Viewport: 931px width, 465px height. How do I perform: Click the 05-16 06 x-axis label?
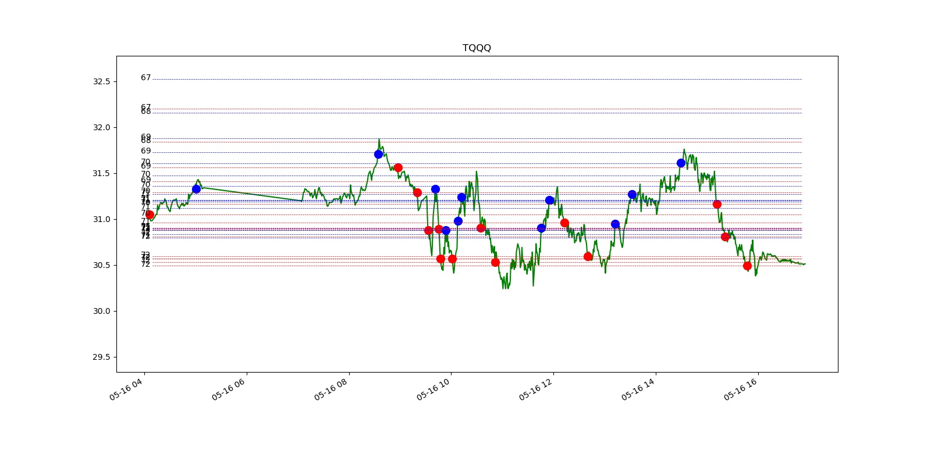click(x=229, y=388)
